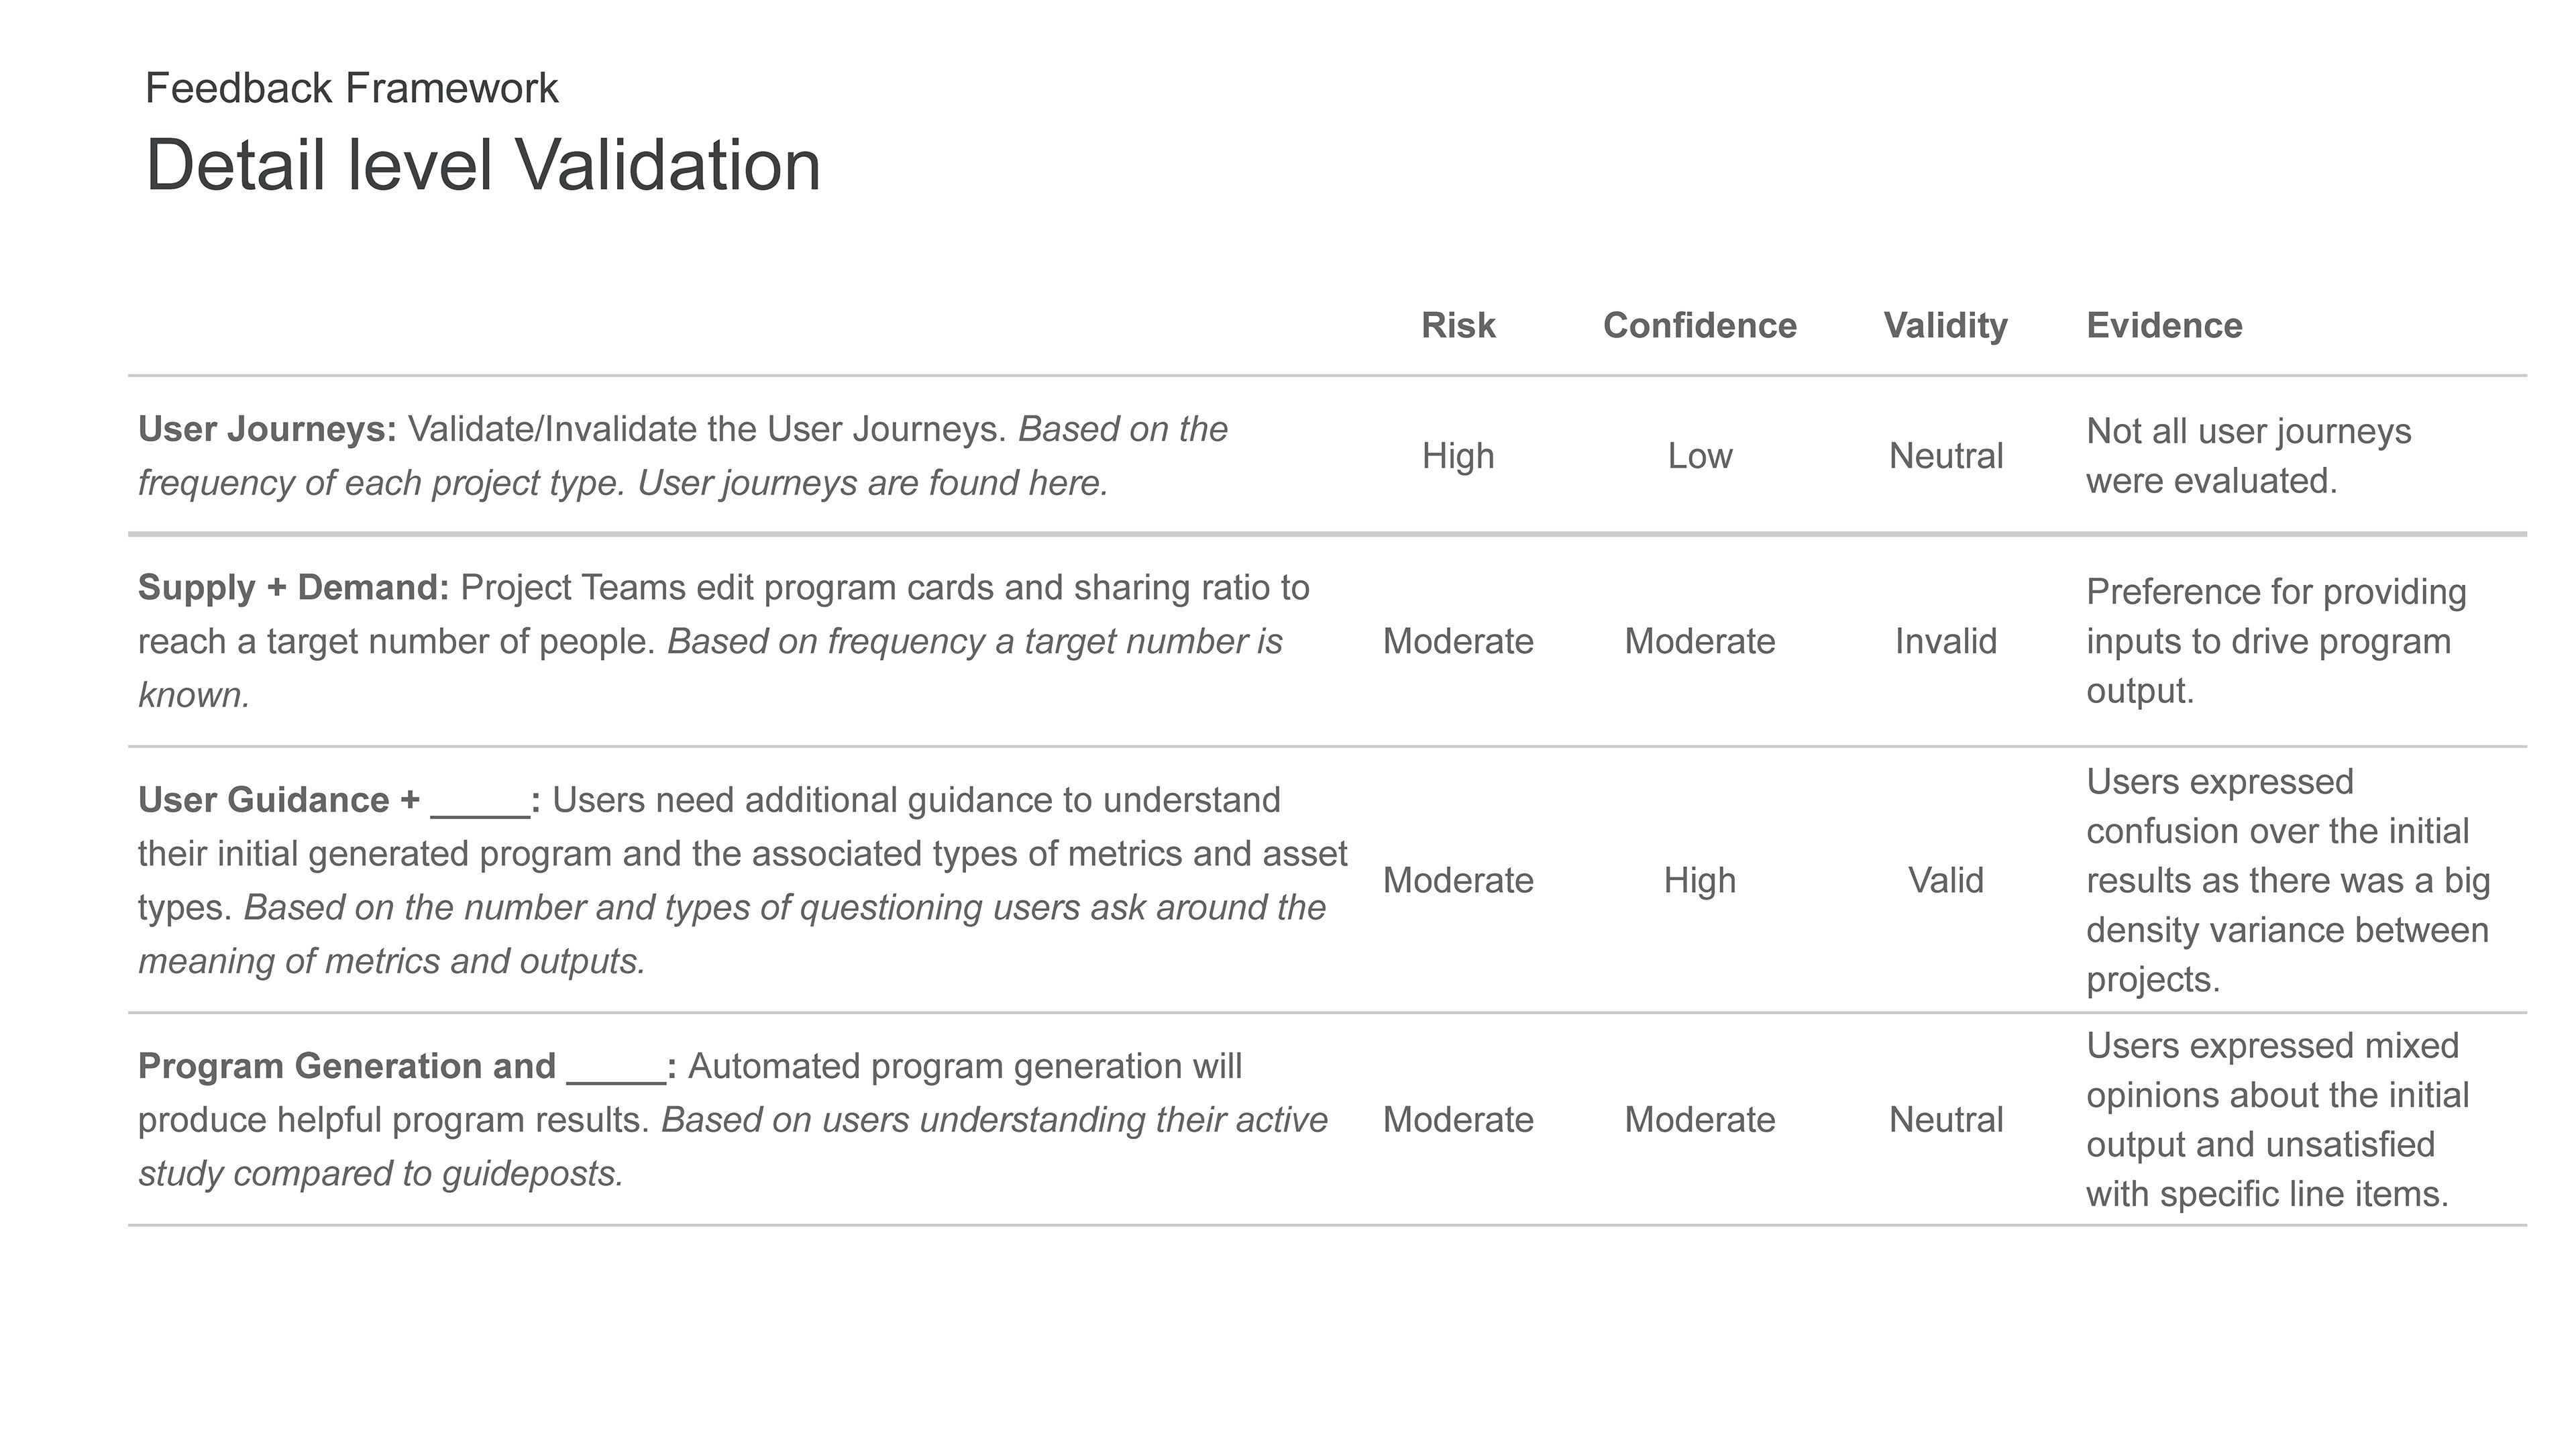The image size is (2576, 1449).
Task: Click the Valid validity cell
Action: pos(1945,880)
